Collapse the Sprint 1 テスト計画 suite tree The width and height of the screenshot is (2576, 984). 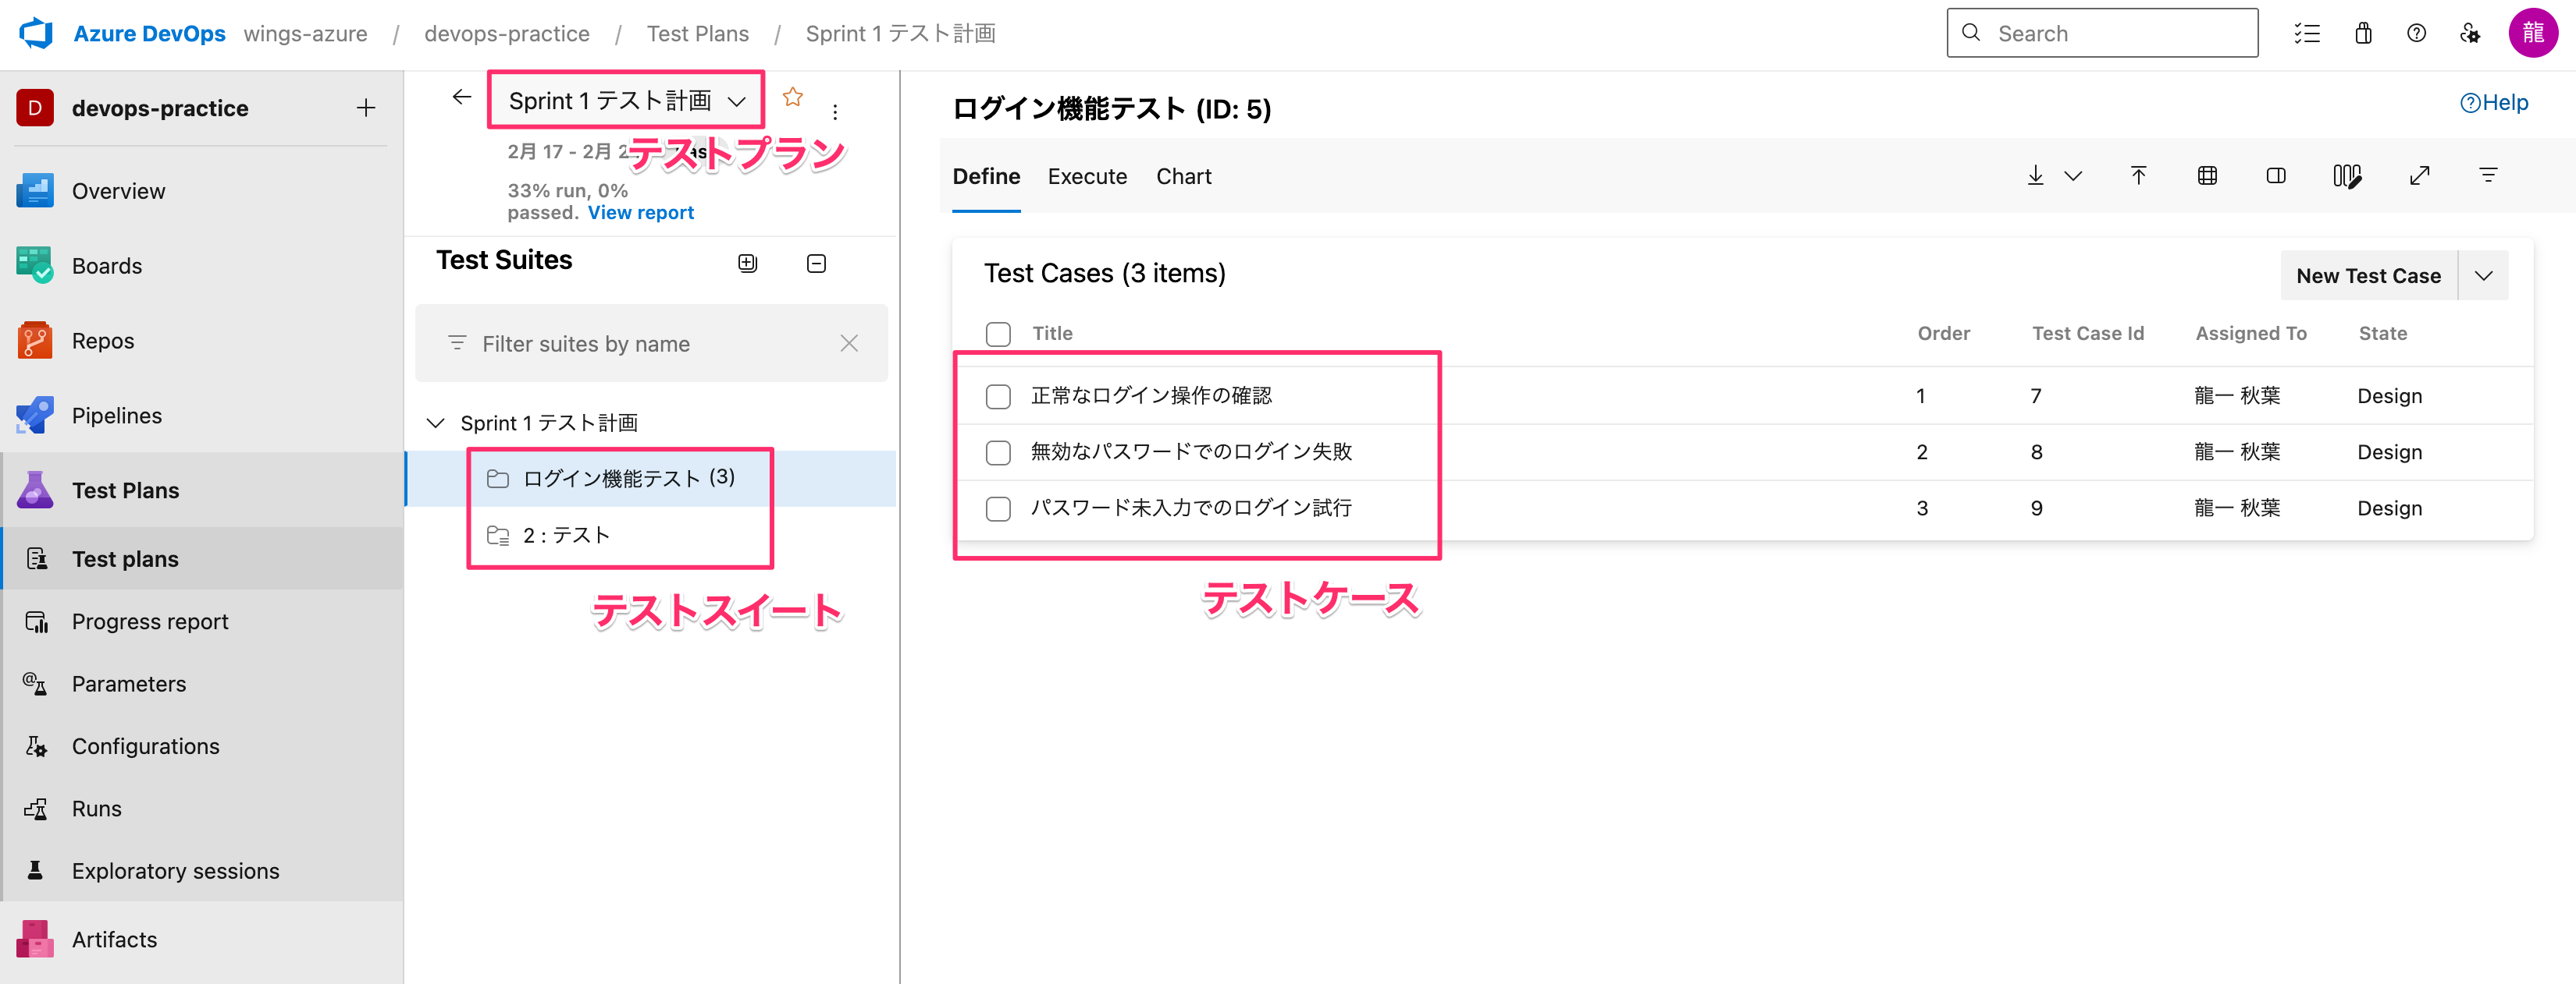tap(435, 423)
